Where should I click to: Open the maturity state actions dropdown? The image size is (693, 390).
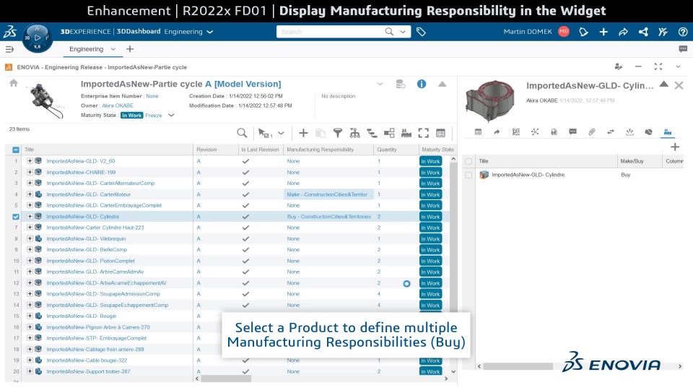coord(171,116)
